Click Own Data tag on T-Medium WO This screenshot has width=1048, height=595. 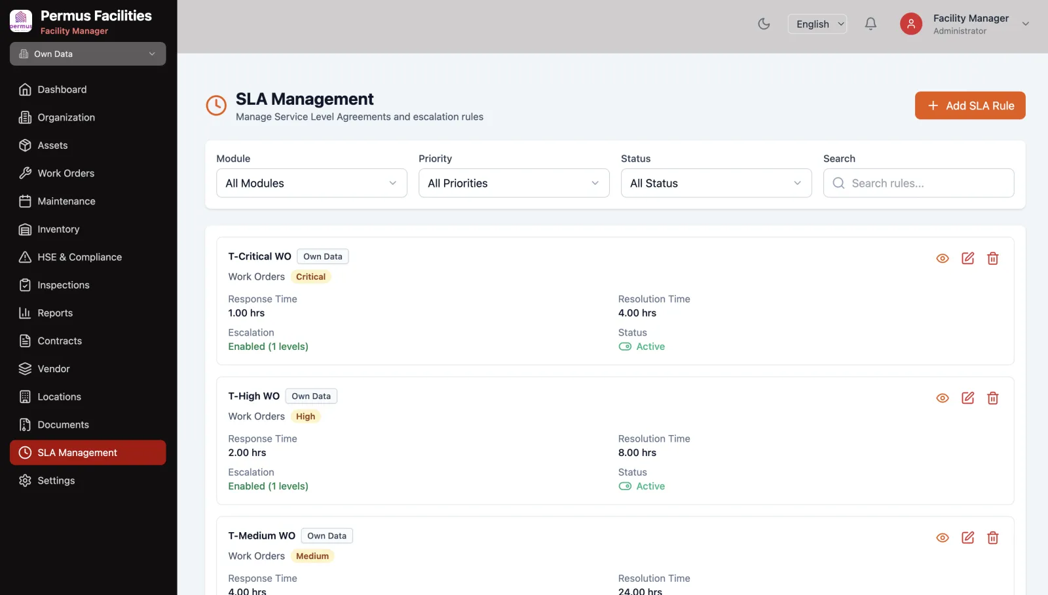[x=327, y=535]
